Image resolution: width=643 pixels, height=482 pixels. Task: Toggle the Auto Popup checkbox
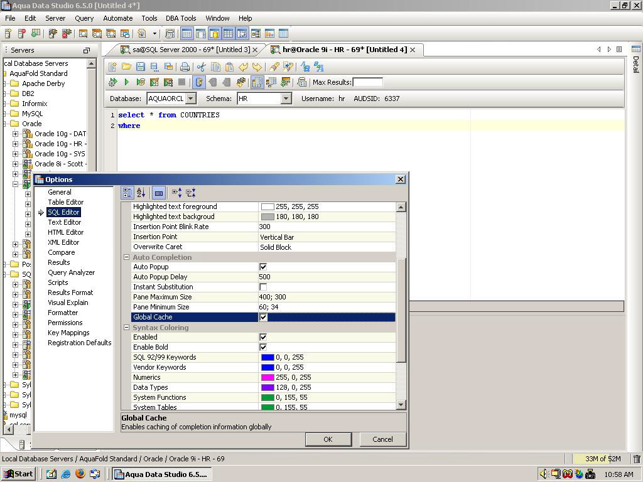click(x=263, y=267)
